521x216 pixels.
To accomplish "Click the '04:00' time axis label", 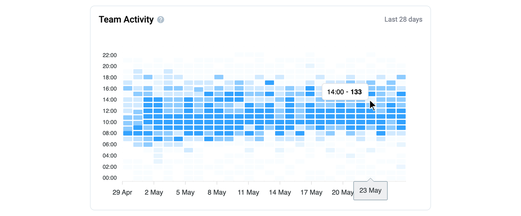I will [109, 156].
